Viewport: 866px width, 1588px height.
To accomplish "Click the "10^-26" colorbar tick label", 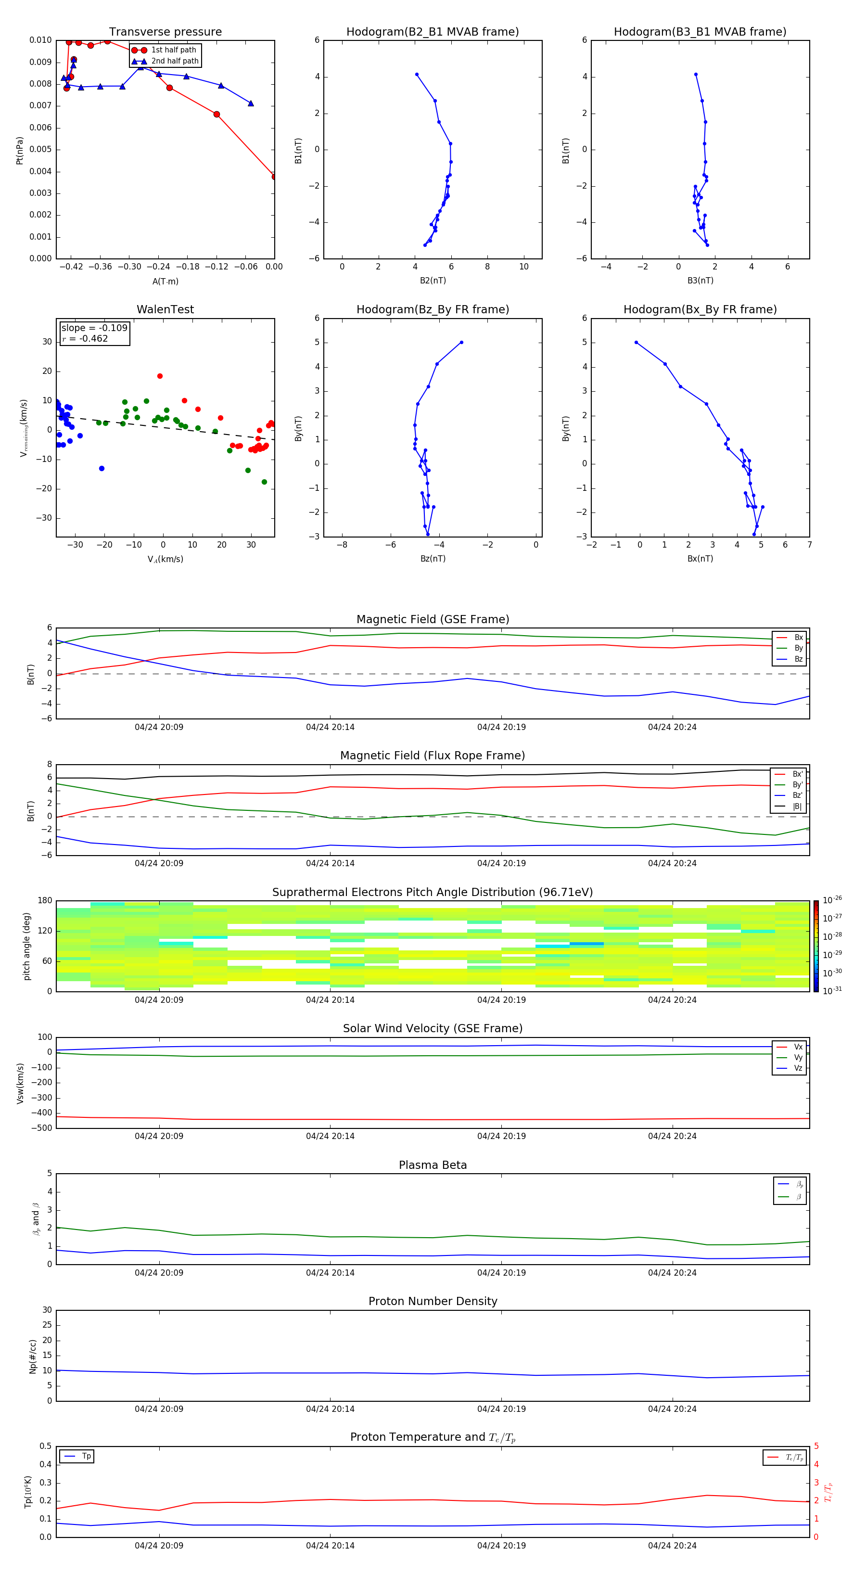I will coord(832,900).
